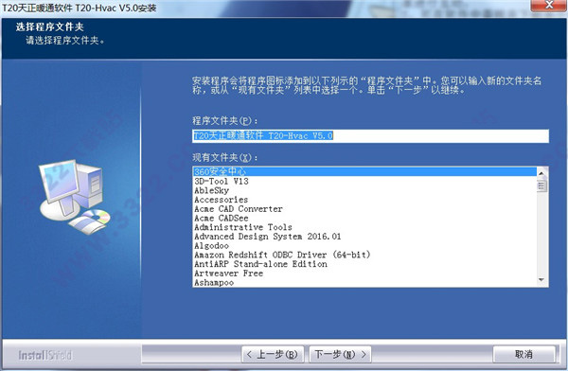Close the T20-Hvac installer window
This screenshot has height=371, width=568.
pos(549,6)
